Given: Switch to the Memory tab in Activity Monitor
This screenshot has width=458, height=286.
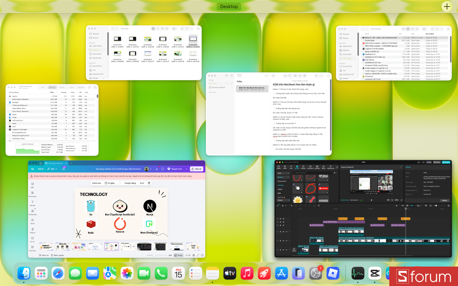Looking at the screenshot, I should (53, 87).
